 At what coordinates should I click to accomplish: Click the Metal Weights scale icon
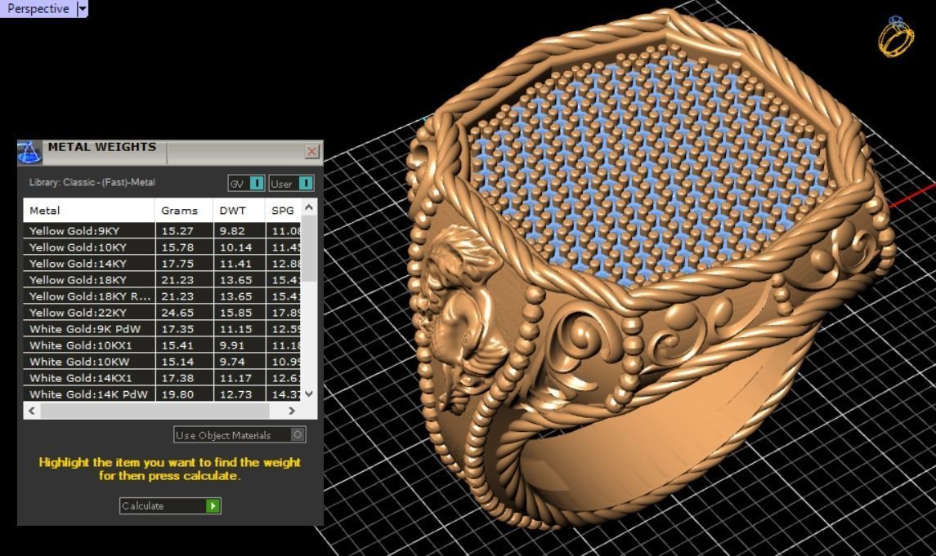click(29, 152)
